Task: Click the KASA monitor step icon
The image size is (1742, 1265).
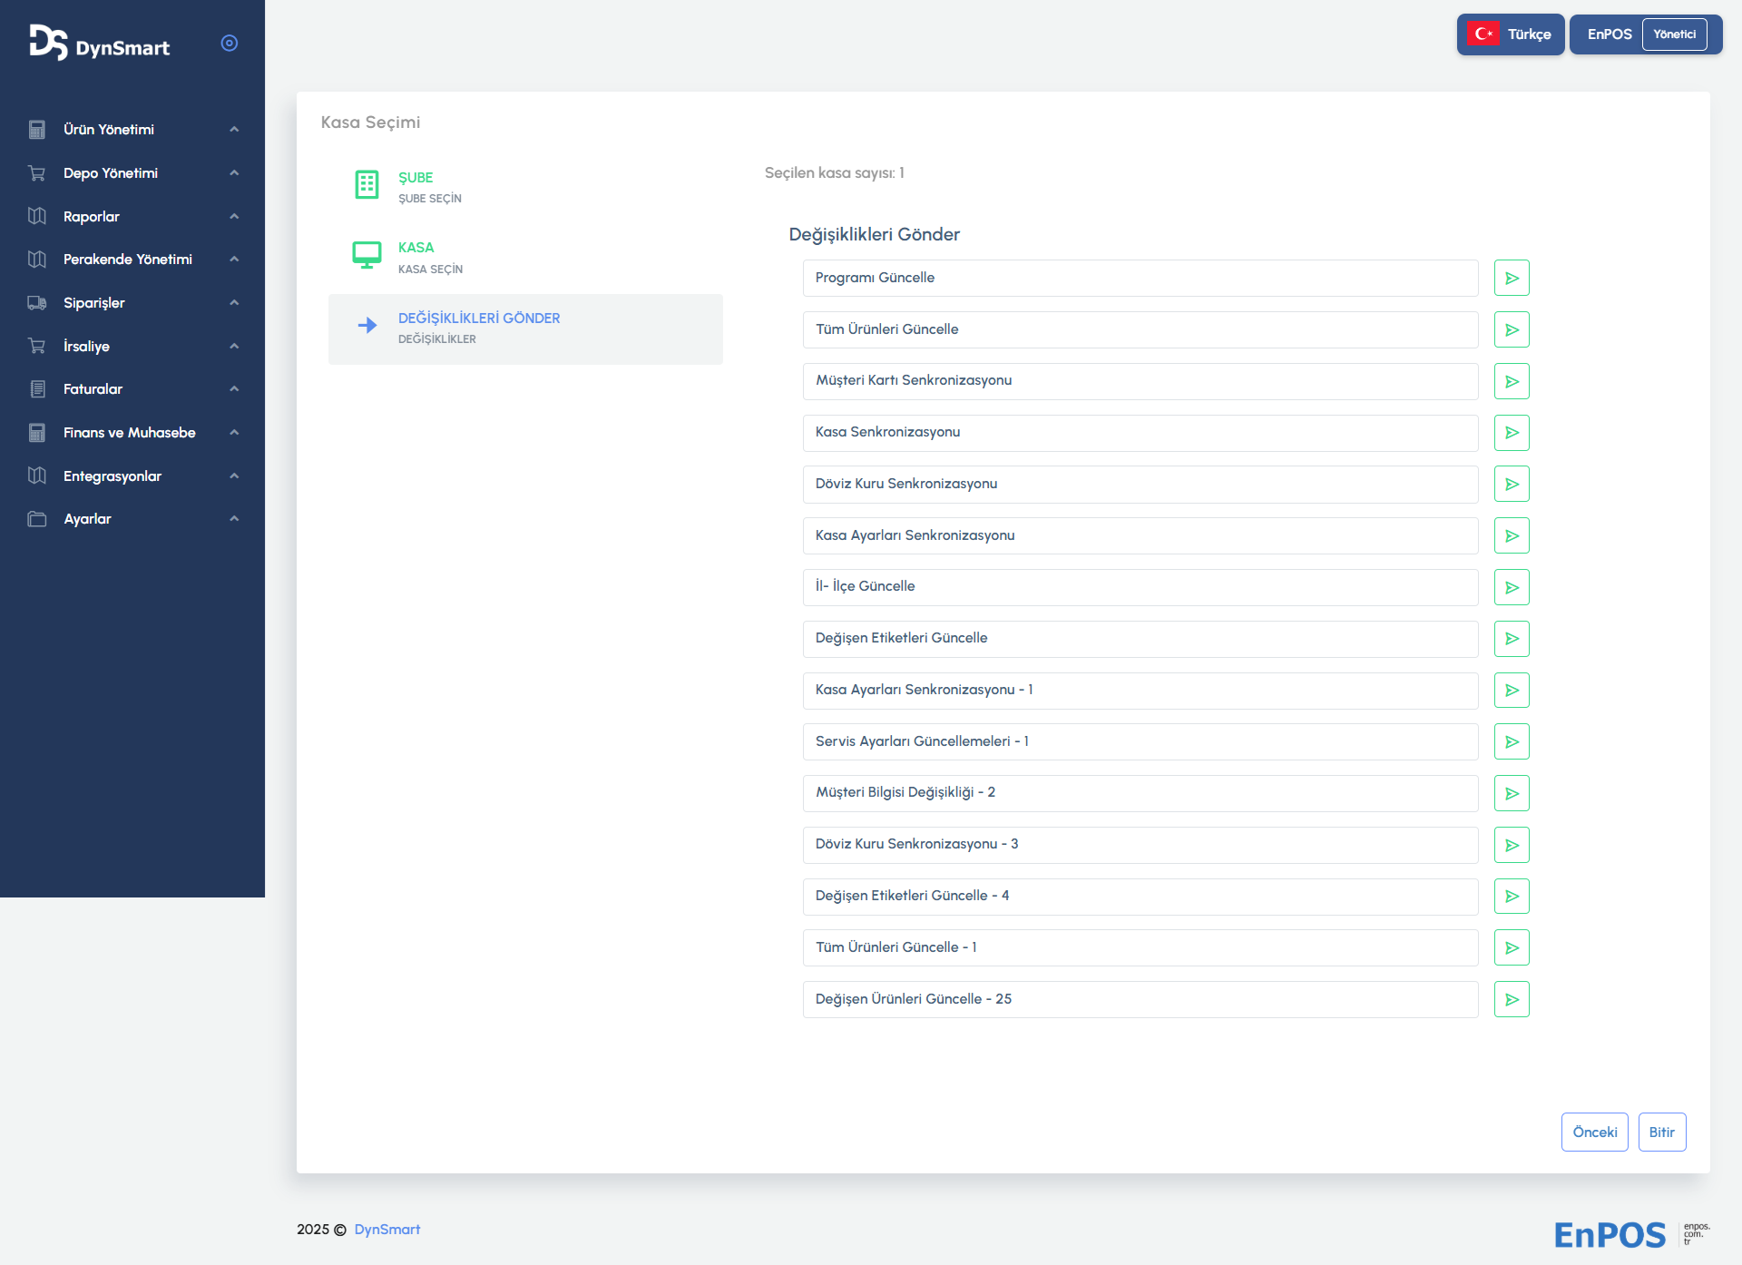Action: [367, 255]
